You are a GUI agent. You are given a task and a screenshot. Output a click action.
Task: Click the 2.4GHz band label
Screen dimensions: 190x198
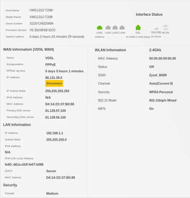155,50
